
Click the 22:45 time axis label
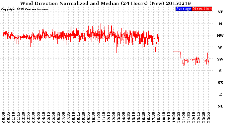(x=198, y=117)
